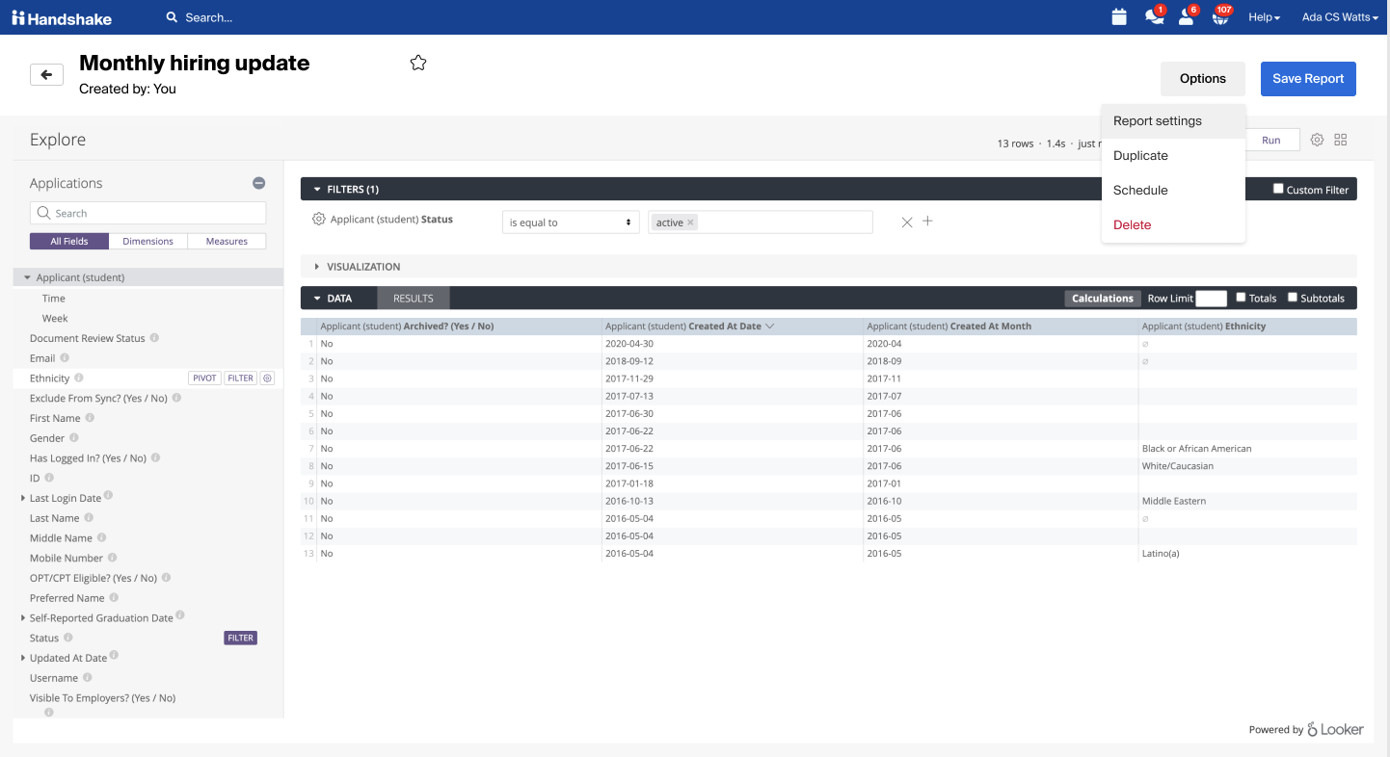The width and height of the screenshot is (1390, 757).
Task: Select the Time field under Applicant
Action: (54, 299)
